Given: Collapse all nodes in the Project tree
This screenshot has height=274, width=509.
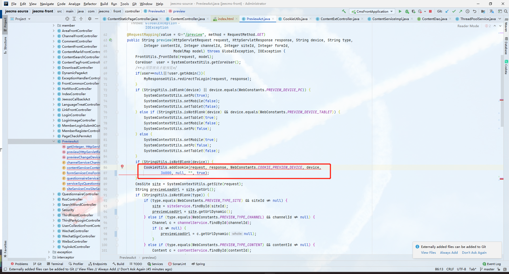Looking at the screenshot, I should (81, 19).
